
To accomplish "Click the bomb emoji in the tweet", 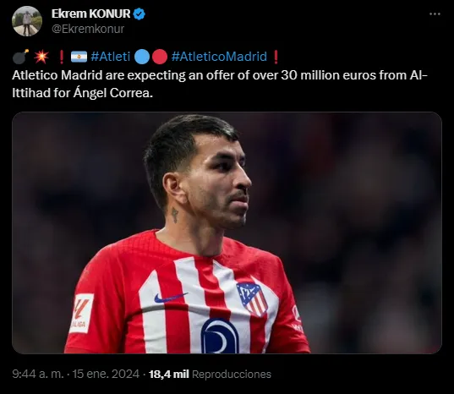I will (20, 57).
